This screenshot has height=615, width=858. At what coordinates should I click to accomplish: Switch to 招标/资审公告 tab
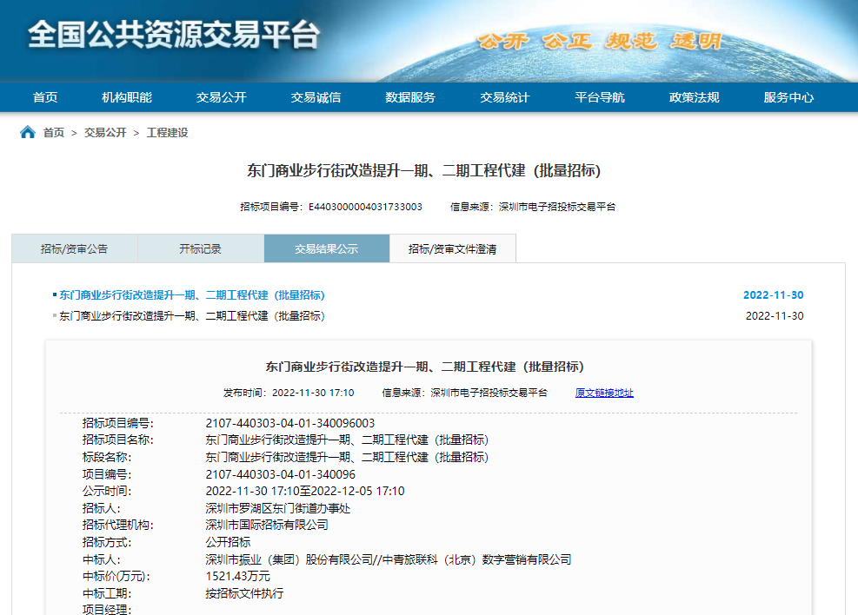(75, 248)
